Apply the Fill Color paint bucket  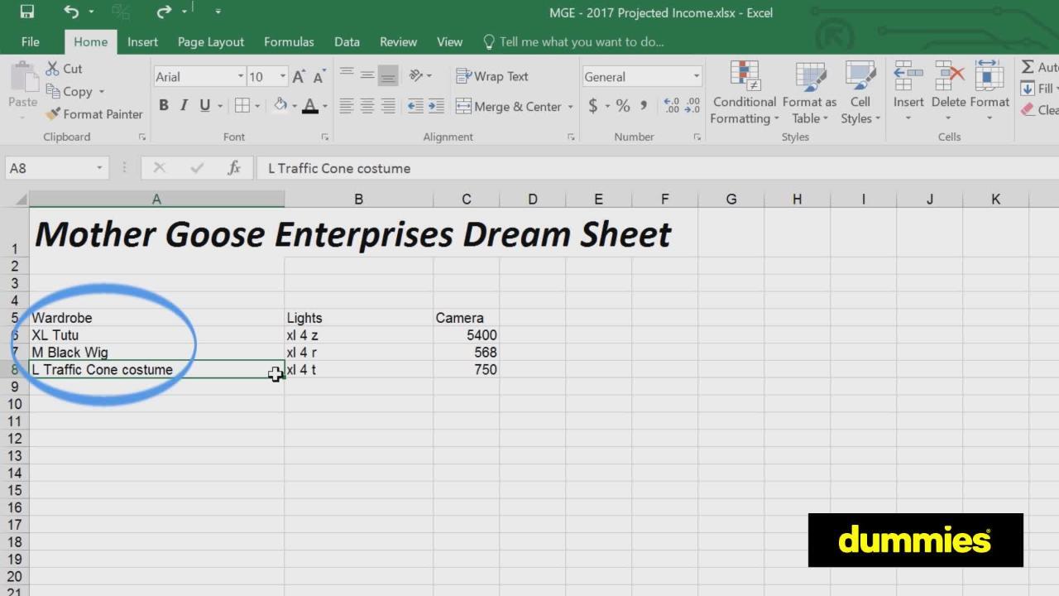tap(281, 105)
